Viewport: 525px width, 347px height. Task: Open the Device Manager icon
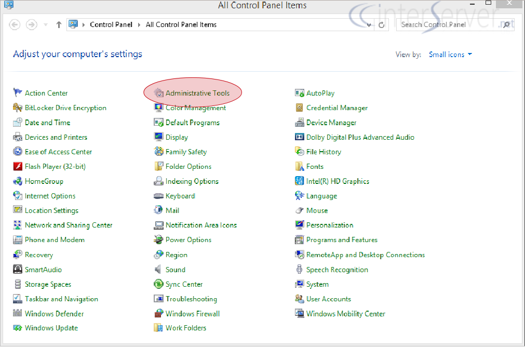299,122
